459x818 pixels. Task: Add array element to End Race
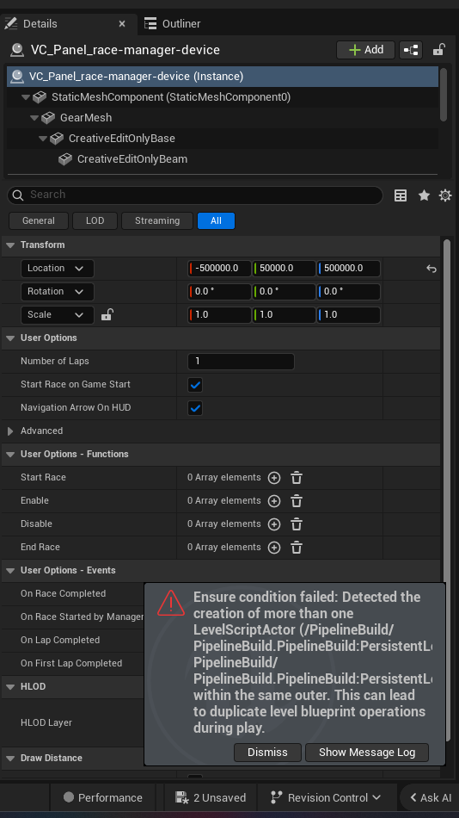(x=274, y=548)
